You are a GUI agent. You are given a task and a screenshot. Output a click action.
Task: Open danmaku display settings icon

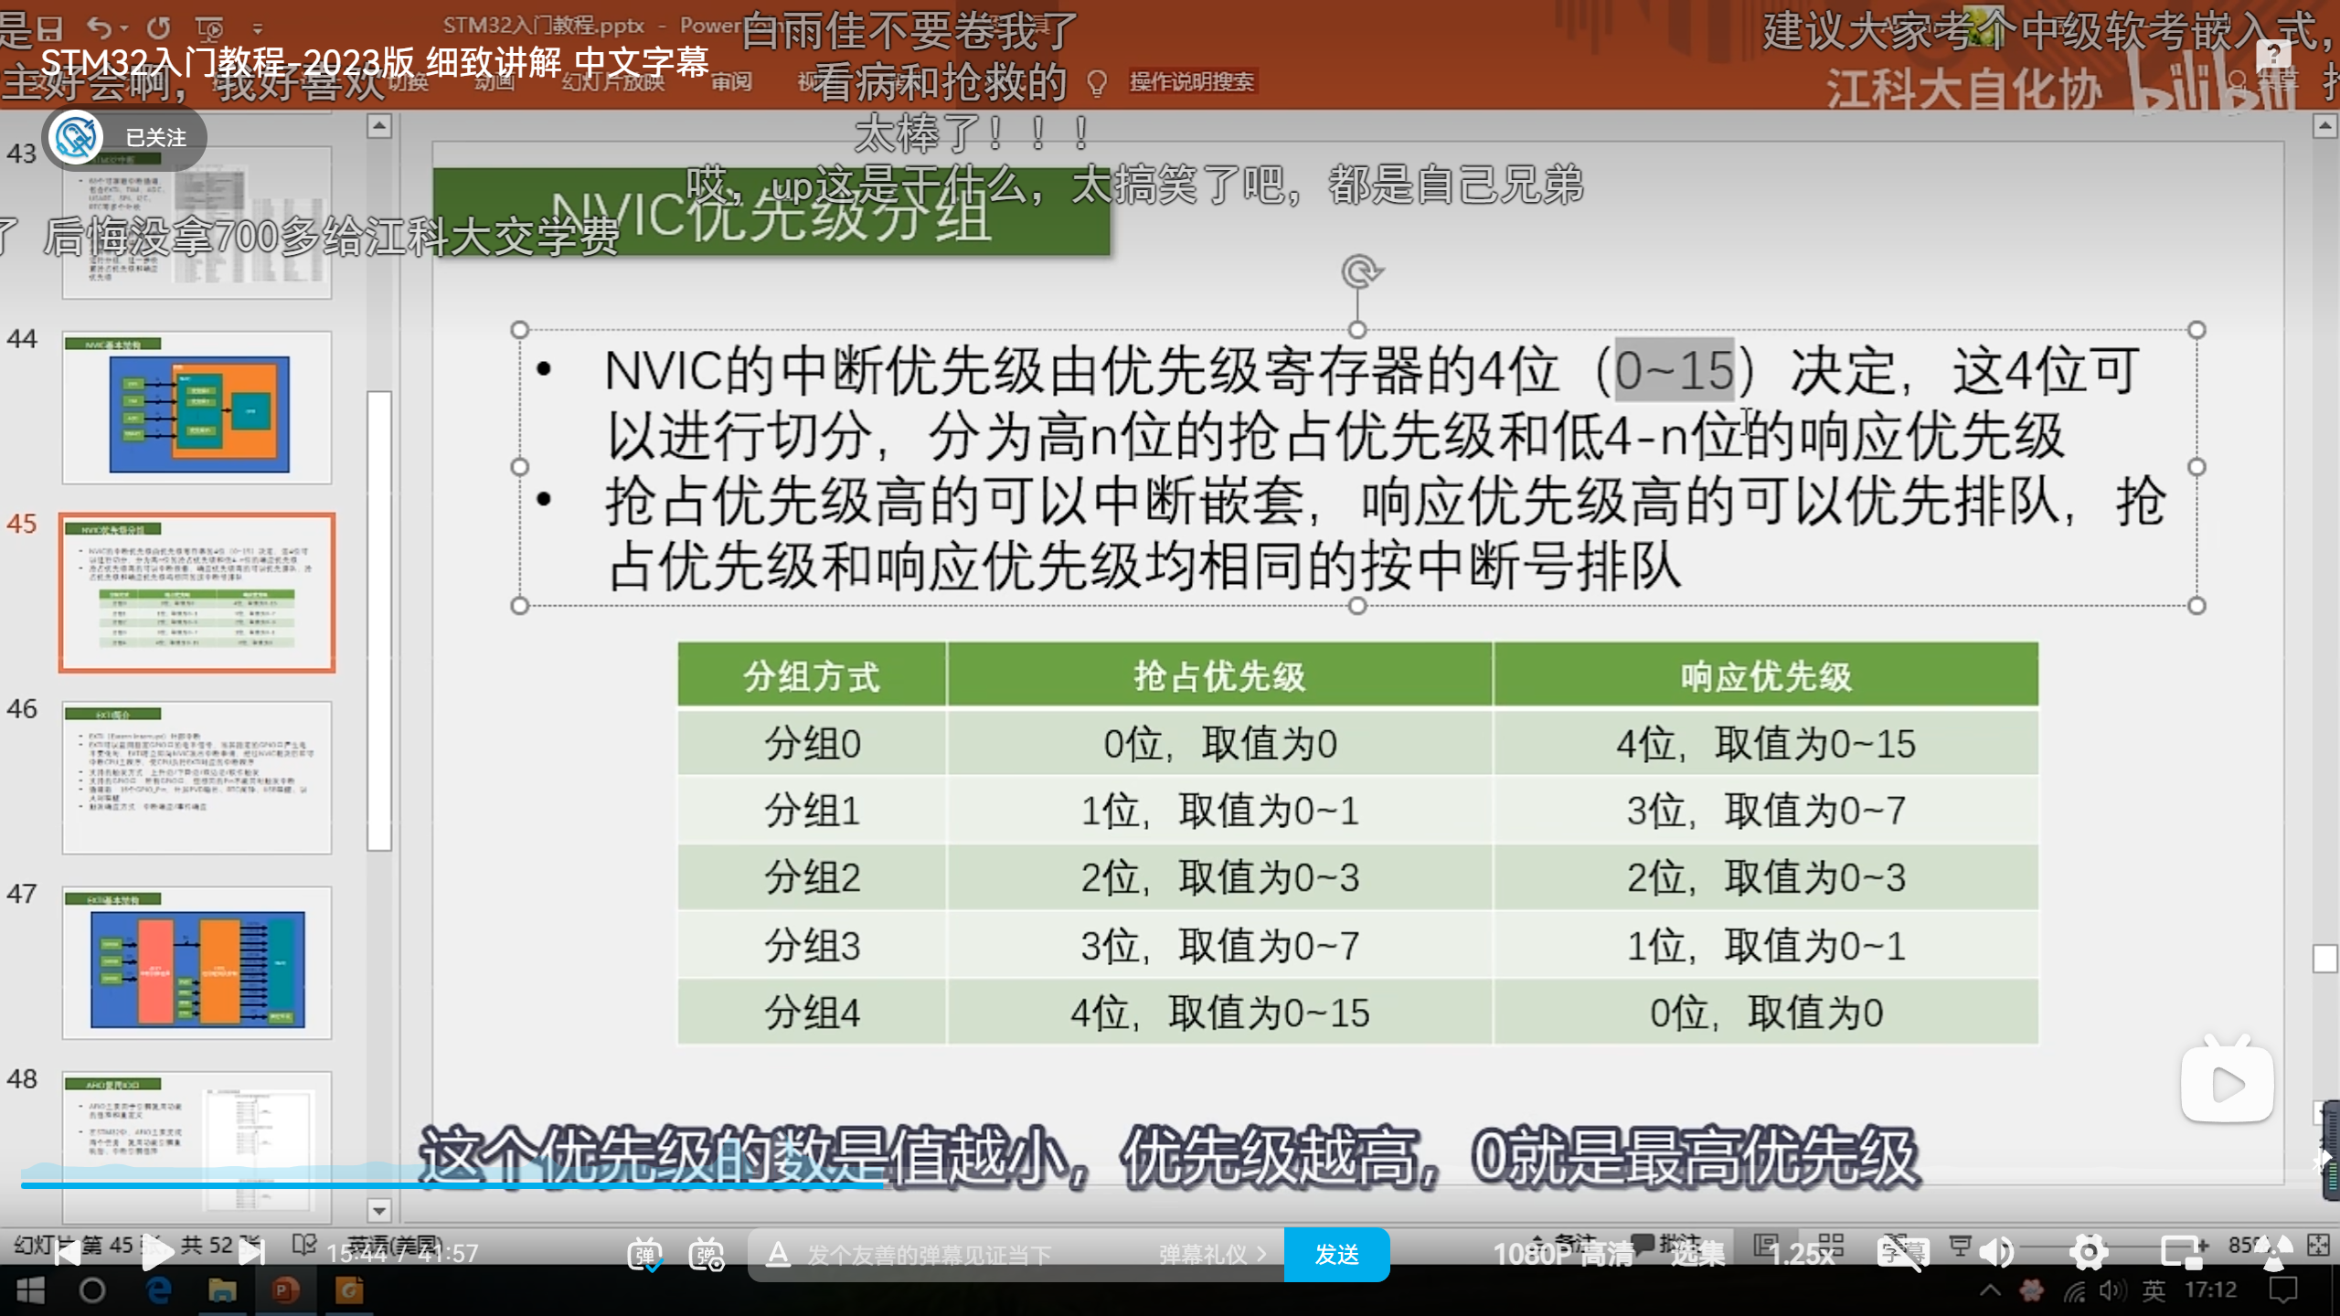coord(707,1254)
